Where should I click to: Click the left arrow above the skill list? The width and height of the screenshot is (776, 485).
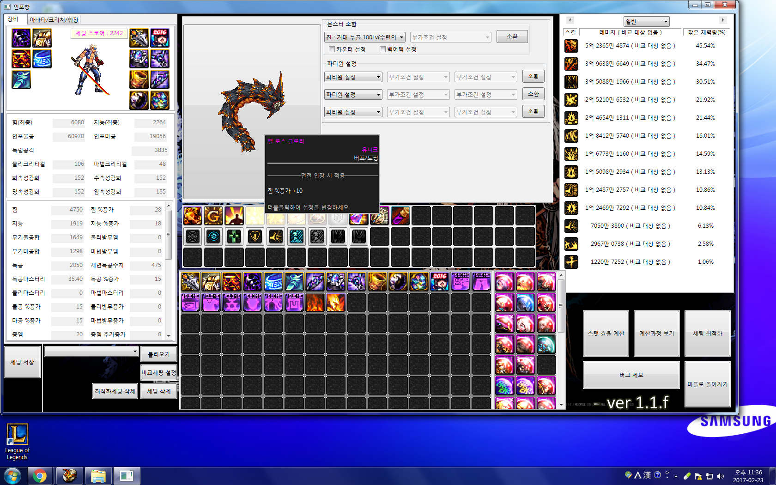570,20
